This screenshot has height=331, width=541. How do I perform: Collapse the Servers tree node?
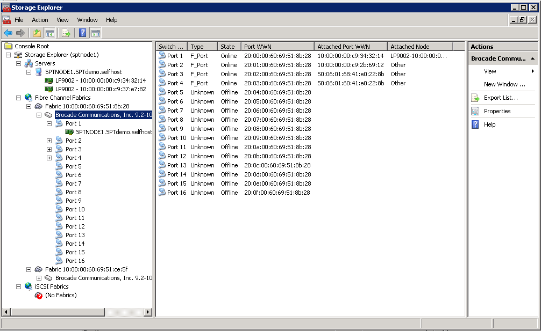pyautogui.click(x=19, y=63)
